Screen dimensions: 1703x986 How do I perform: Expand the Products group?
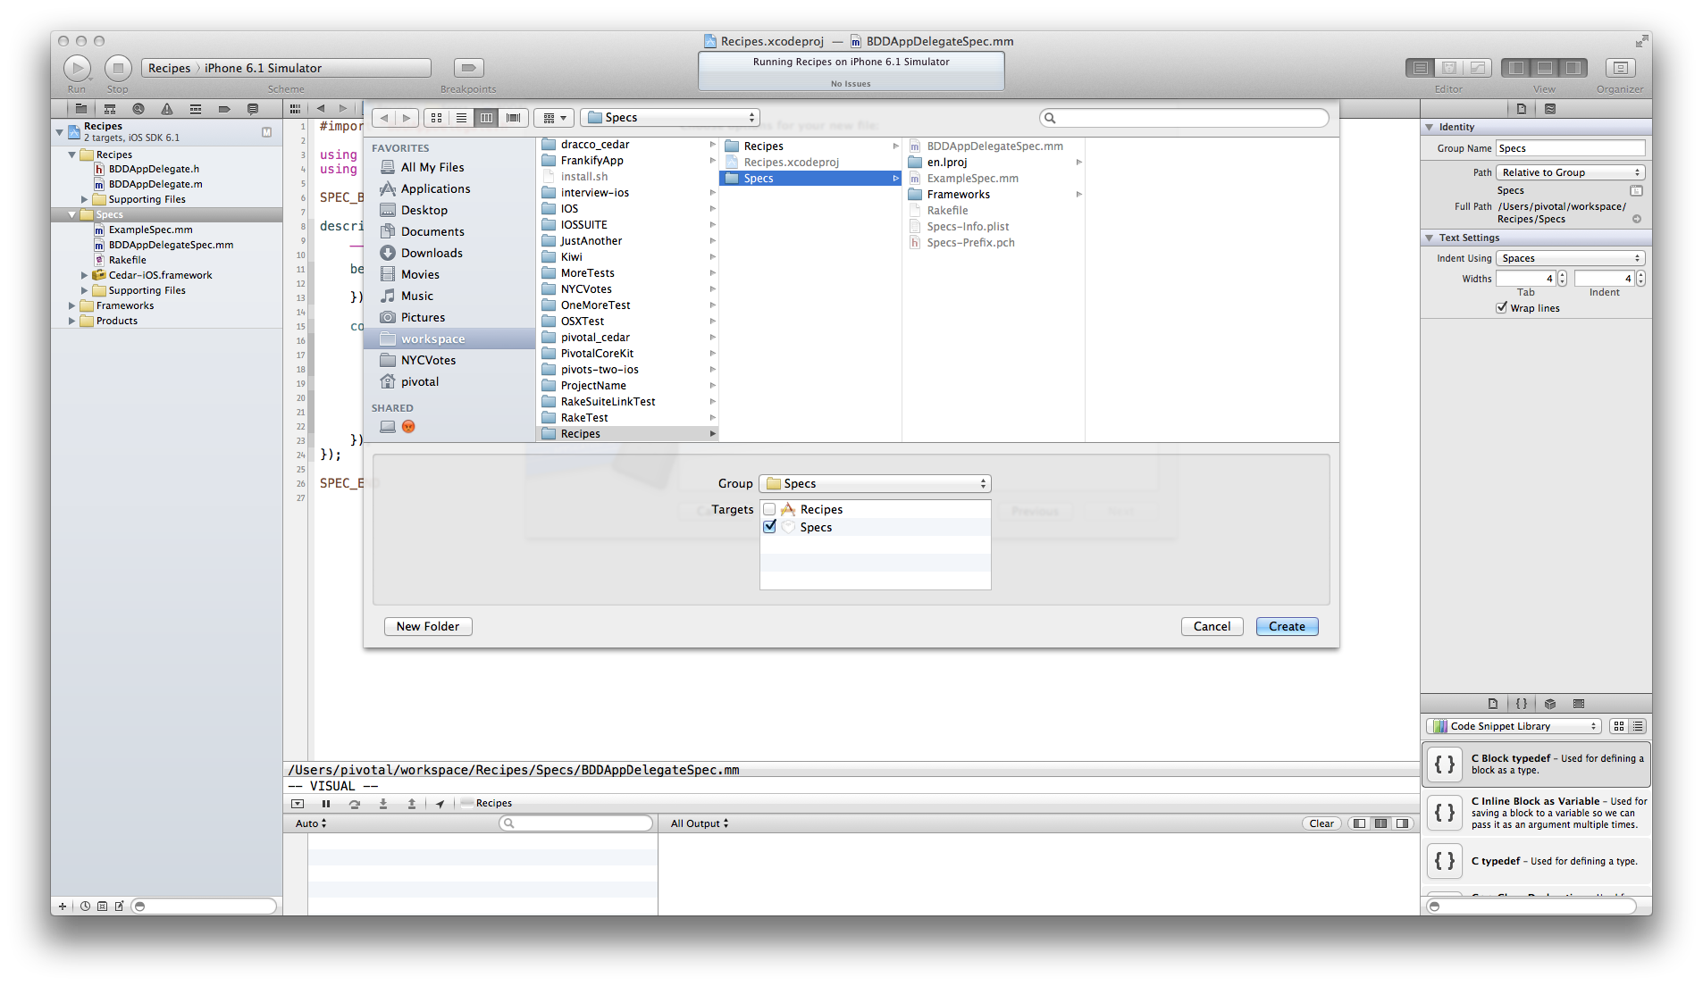pyautogui.click(x=71, y=322)
